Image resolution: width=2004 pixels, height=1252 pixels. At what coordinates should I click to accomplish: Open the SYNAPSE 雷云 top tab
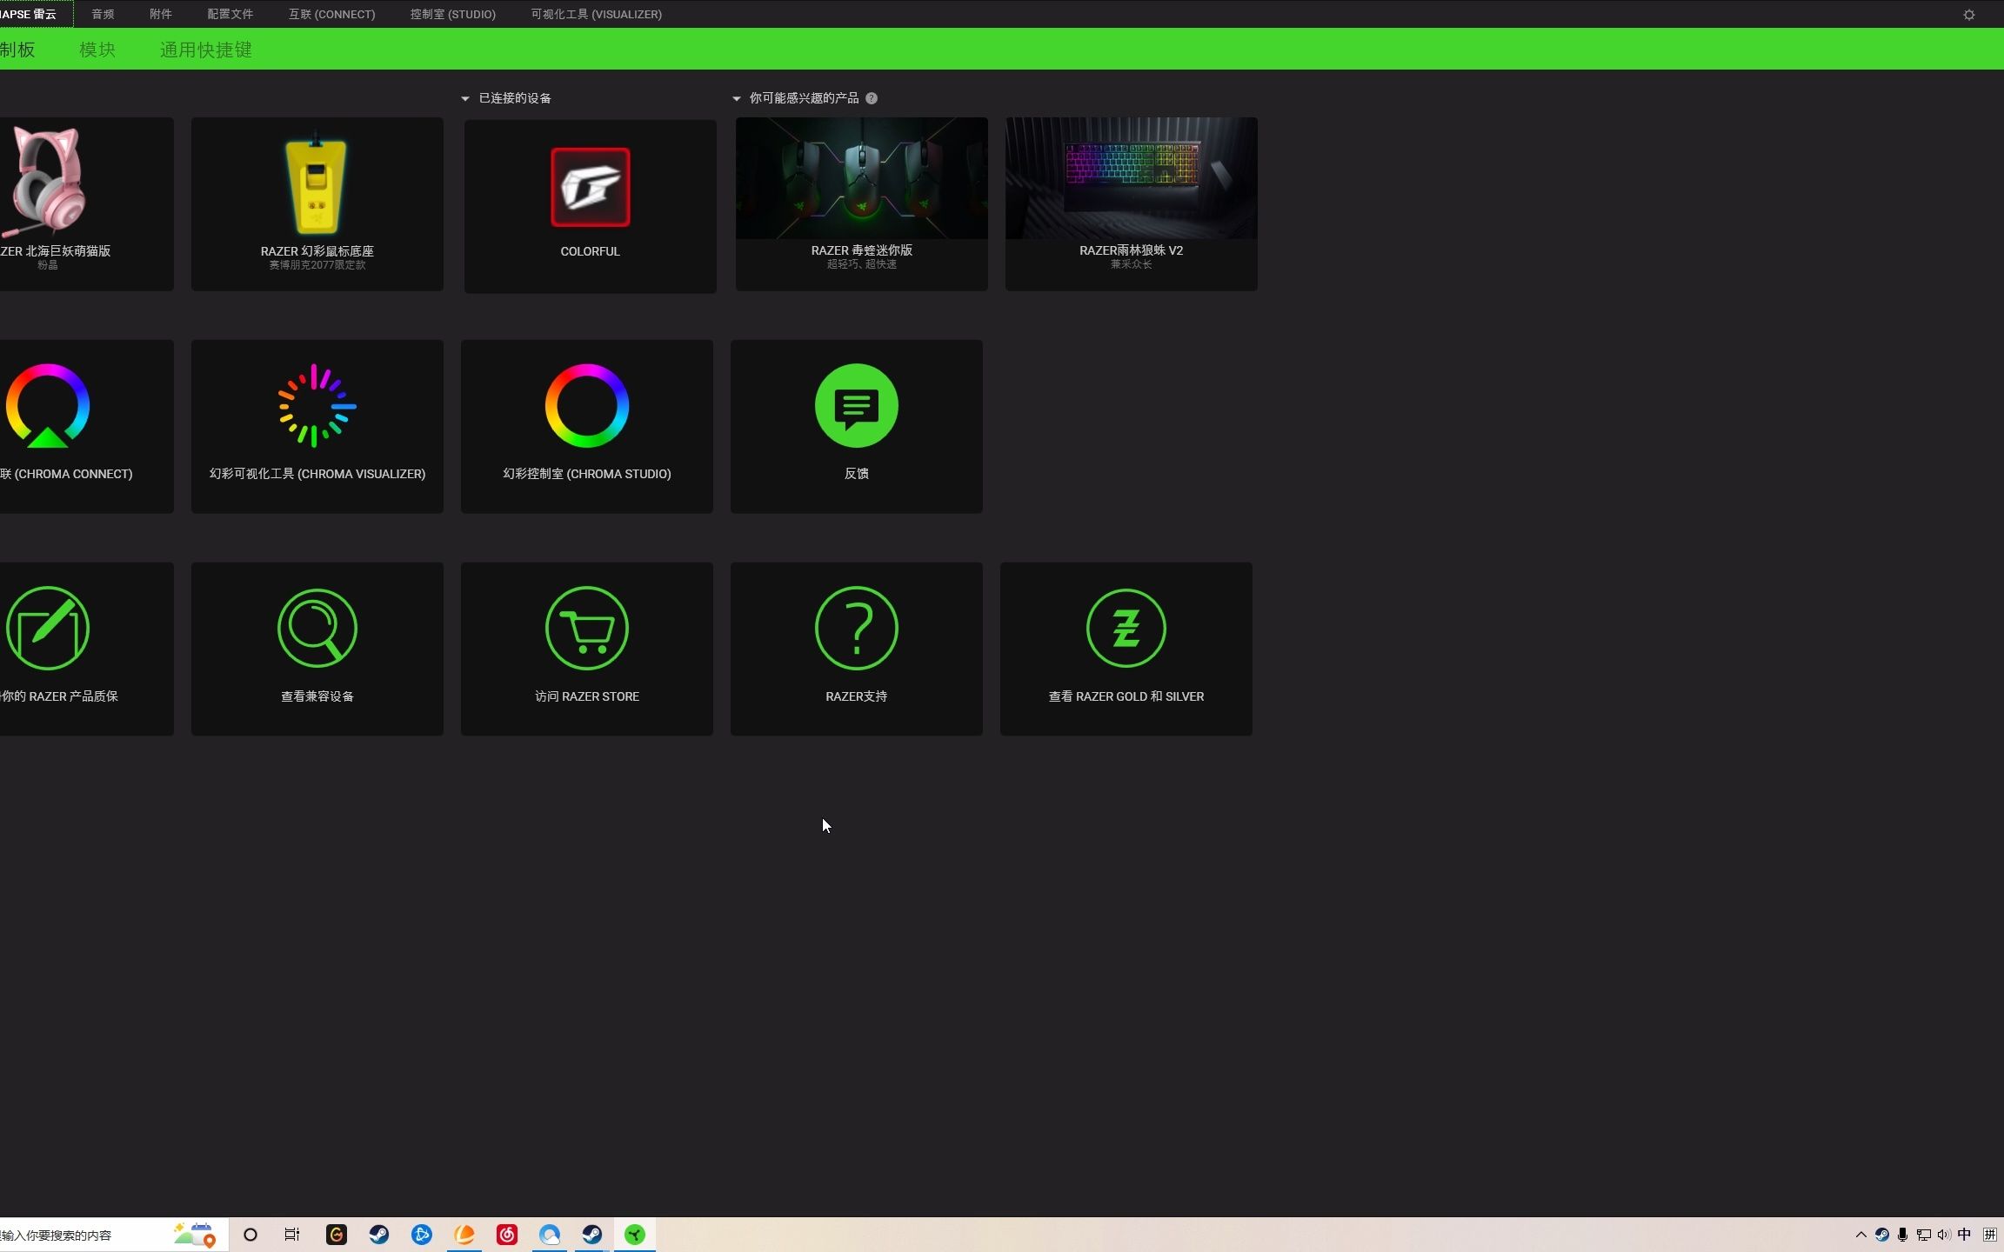coord(35,14)
